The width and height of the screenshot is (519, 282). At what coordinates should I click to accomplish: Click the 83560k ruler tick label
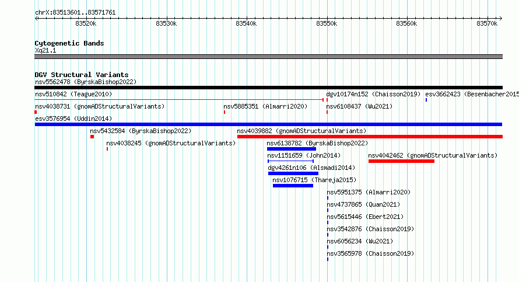[x=406, y=23]
